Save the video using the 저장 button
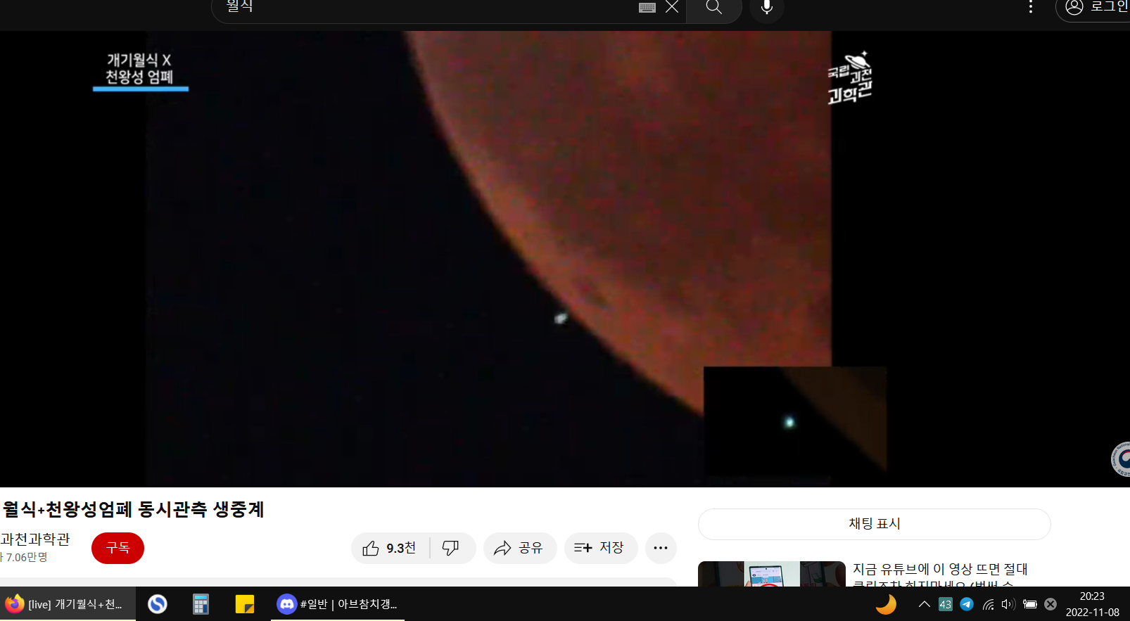The width and height of the screenshot is (1130, 621). click(x=600, y=549)
